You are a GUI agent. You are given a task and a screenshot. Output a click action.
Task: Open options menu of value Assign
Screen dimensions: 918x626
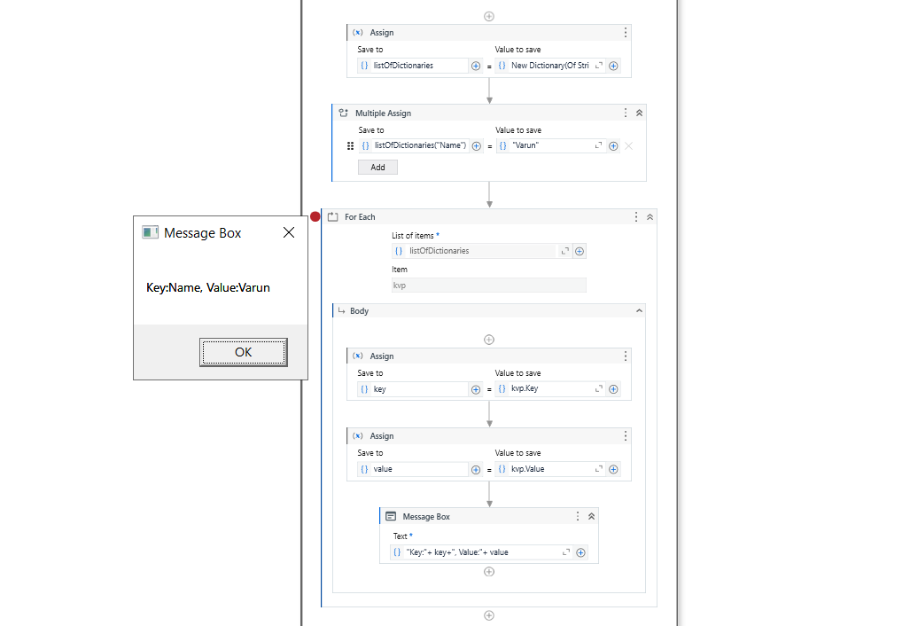point(626,436)
